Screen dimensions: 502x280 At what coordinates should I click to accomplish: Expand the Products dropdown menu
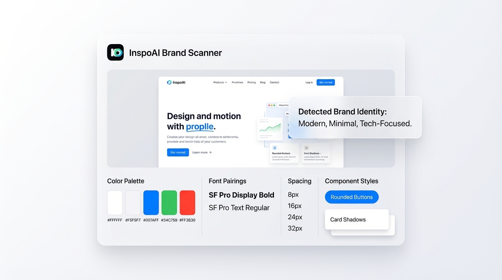220,82
